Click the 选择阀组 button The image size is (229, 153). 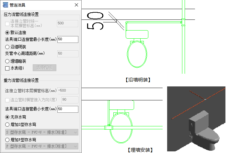point(44,68)
